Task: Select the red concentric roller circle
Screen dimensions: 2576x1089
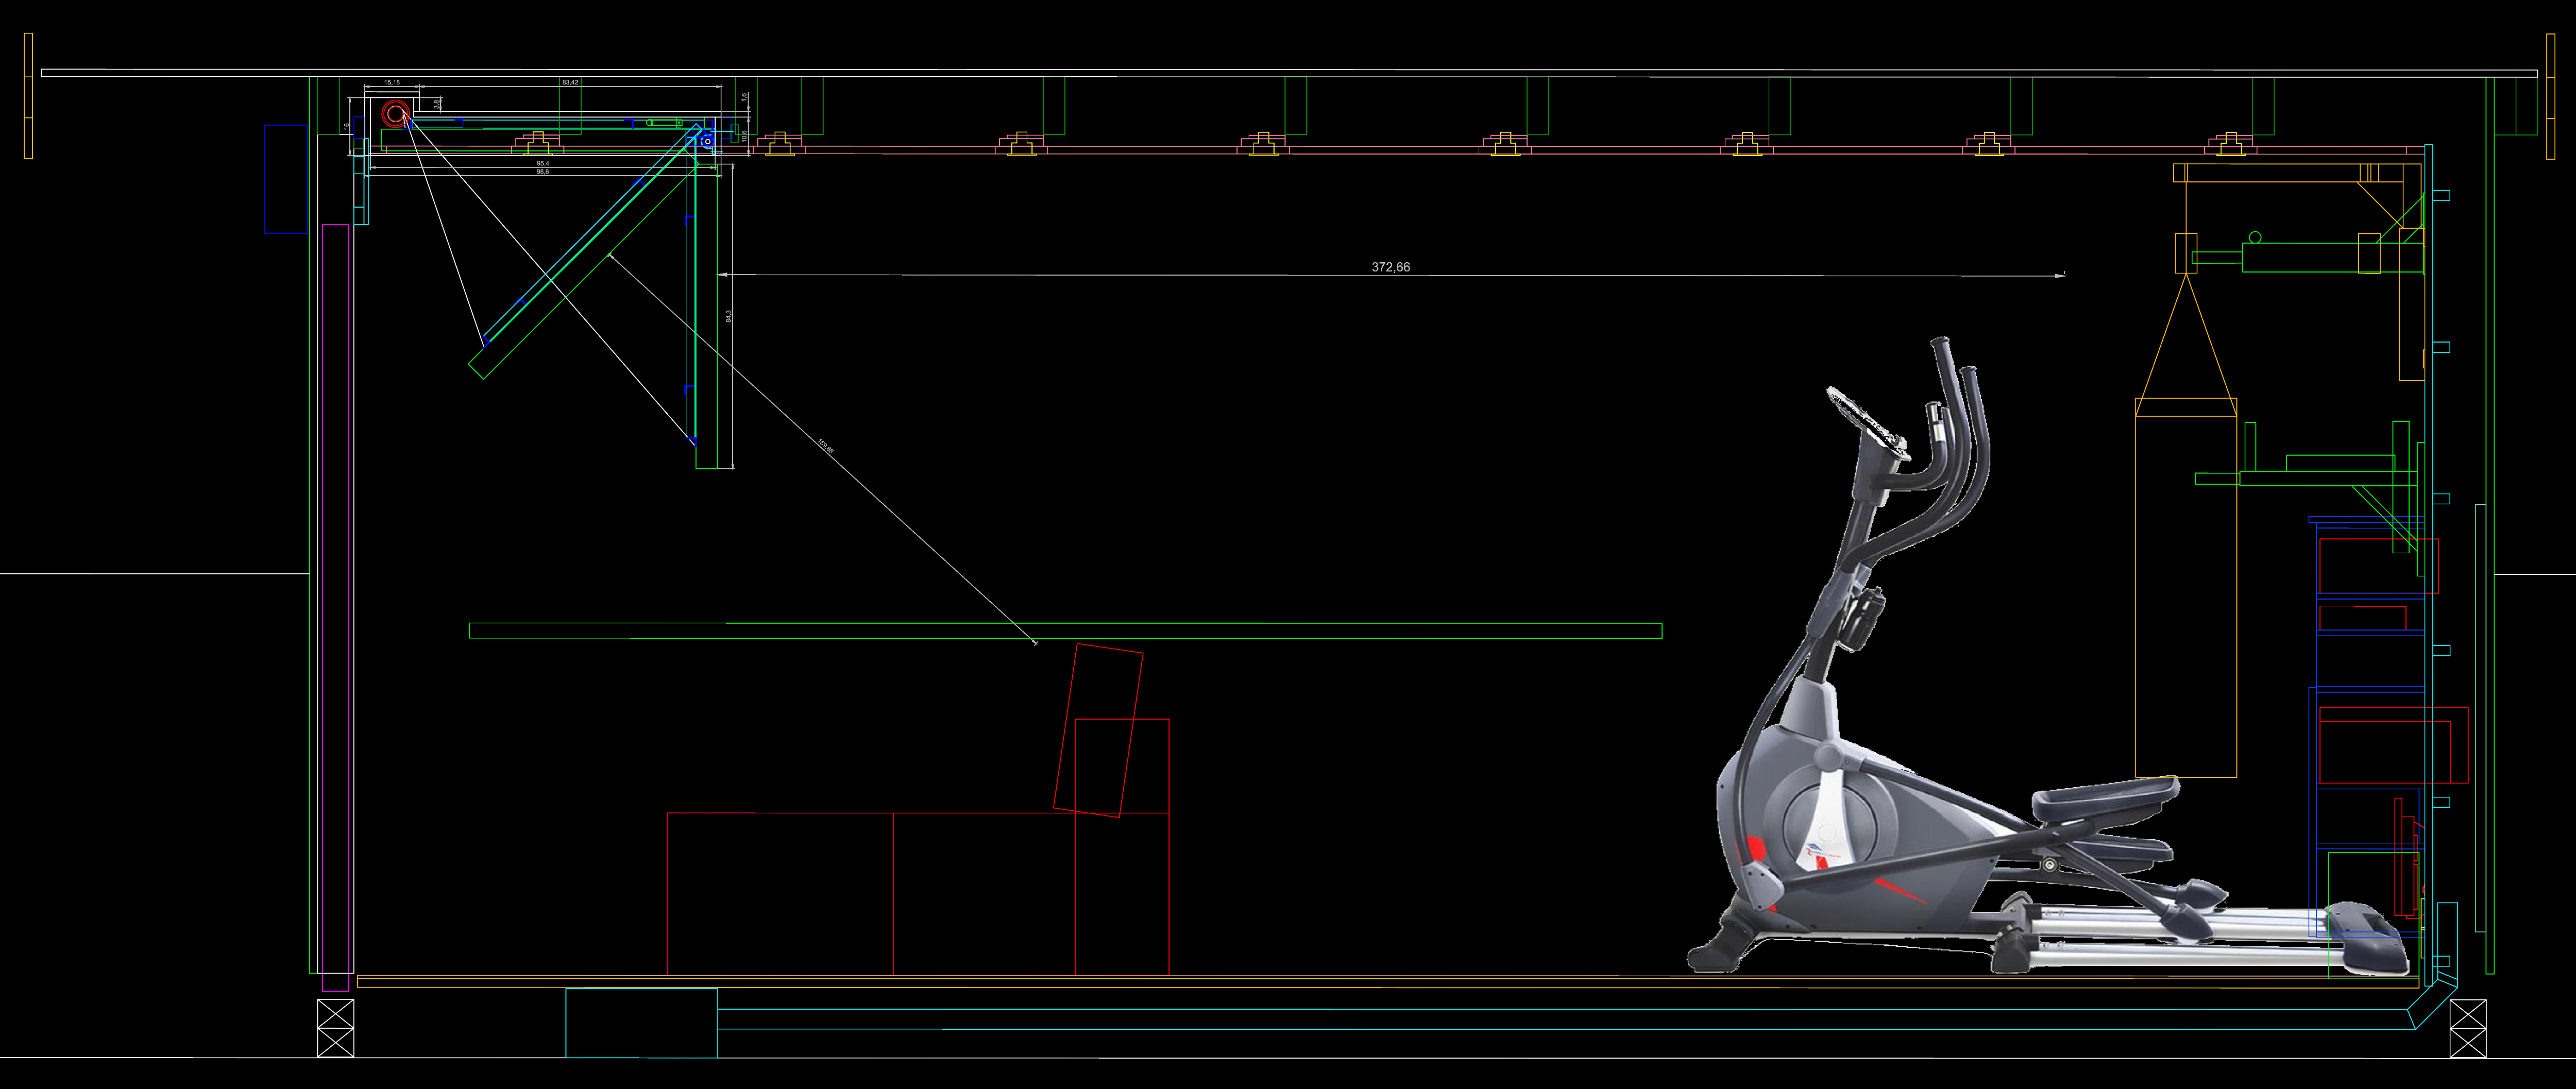Action: tap(395, 113)
